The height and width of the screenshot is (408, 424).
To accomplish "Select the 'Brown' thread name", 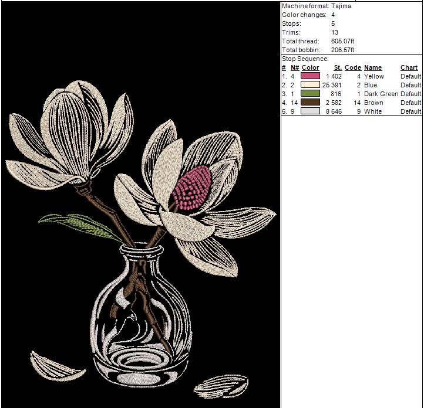I will (x=373, y=103).
